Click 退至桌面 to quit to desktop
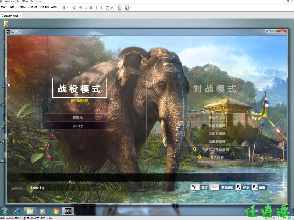 (227, 188)
